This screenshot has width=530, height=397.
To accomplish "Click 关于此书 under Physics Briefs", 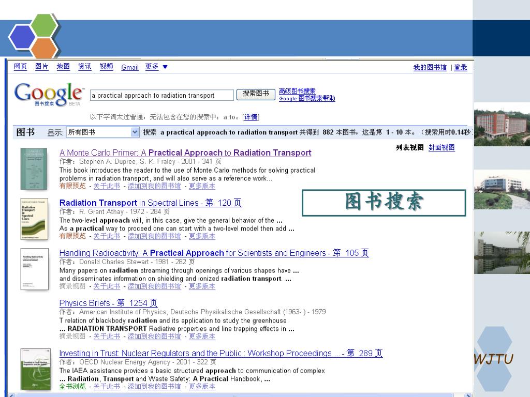I will point(107,336).
